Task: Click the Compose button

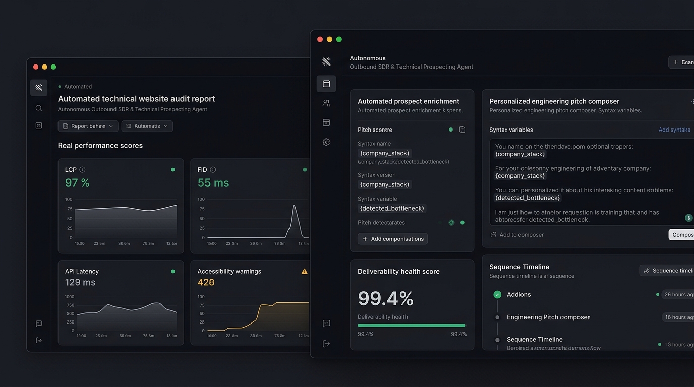Action: 681,235
